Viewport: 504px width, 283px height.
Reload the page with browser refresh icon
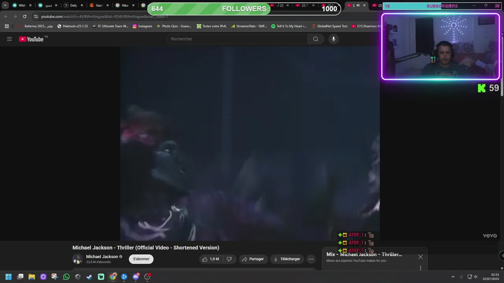pos(24,17)
